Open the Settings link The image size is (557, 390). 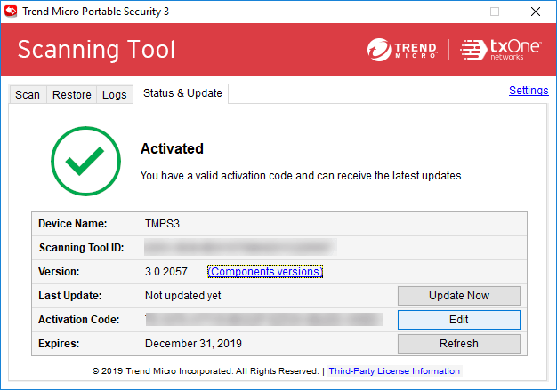(x=529, y=91)
